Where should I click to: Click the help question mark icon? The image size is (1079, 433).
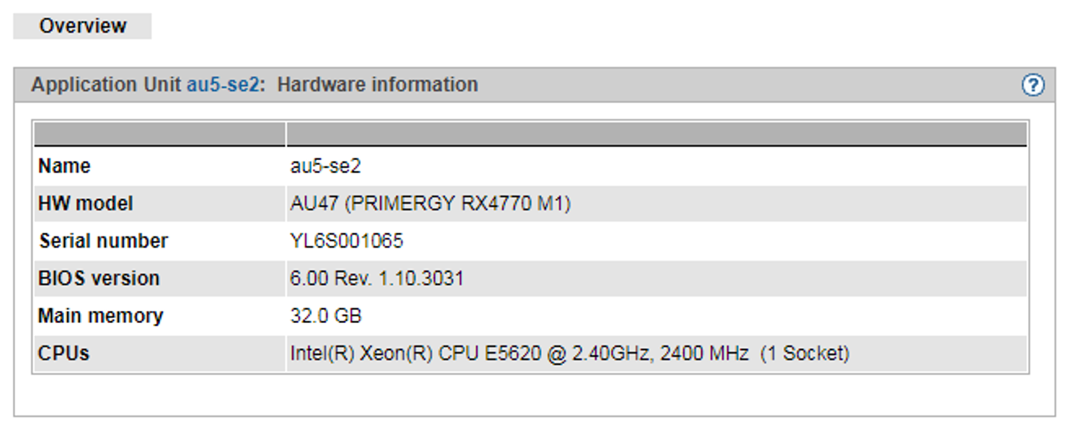(x=1033, y=86)
